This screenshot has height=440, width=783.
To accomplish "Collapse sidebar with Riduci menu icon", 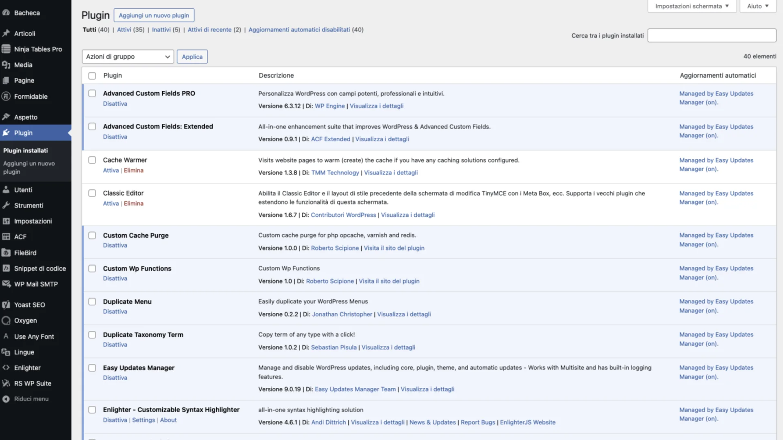I will (x=6, y=399).
